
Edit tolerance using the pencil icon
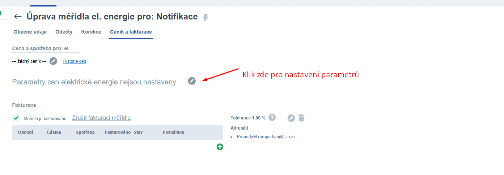tap(291, 118)
